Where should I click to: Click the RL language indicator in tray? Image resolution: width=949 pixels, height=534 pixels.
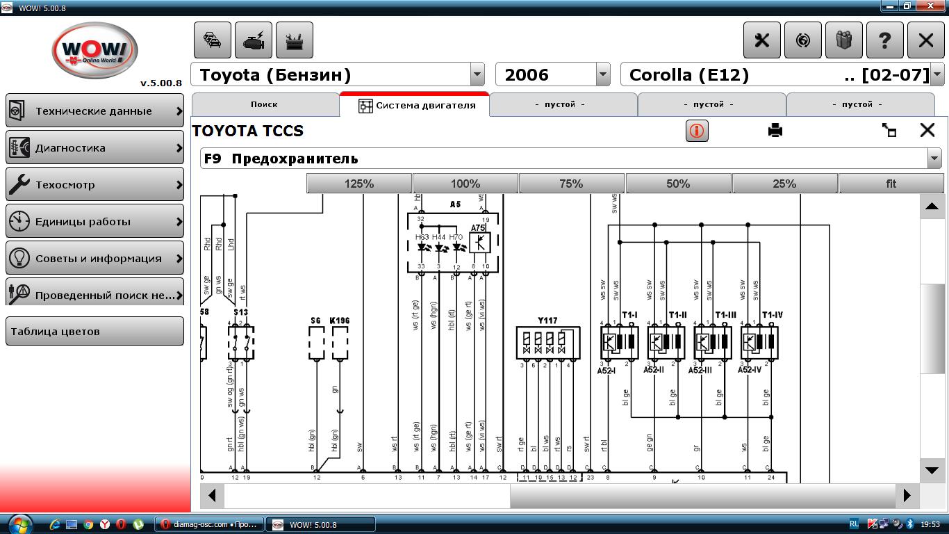854,524
